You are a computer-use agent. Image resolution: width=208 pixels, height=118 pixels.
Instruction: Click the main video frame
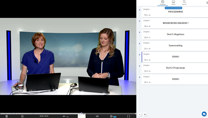pyautogui.click(x=68, y=56)
